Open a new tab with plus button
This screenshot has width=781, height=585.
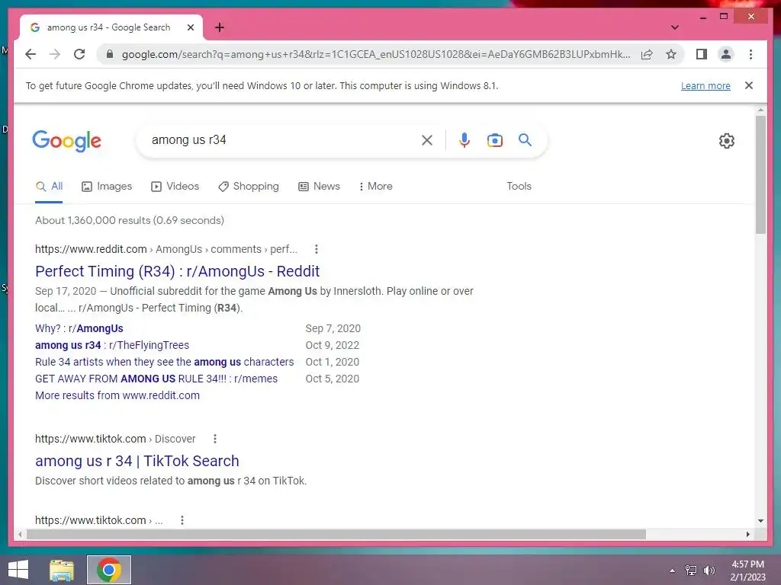pyautogui.click(x=219, y=27)
